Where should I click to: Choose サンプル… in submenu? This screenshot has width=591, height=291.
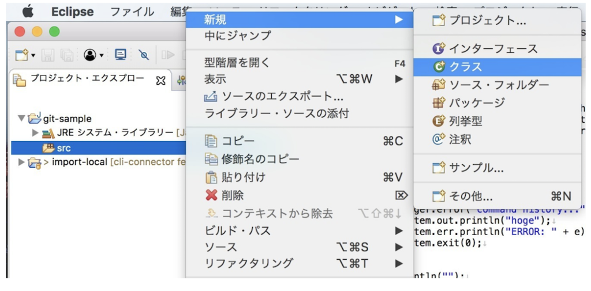[x=498, y=168]
